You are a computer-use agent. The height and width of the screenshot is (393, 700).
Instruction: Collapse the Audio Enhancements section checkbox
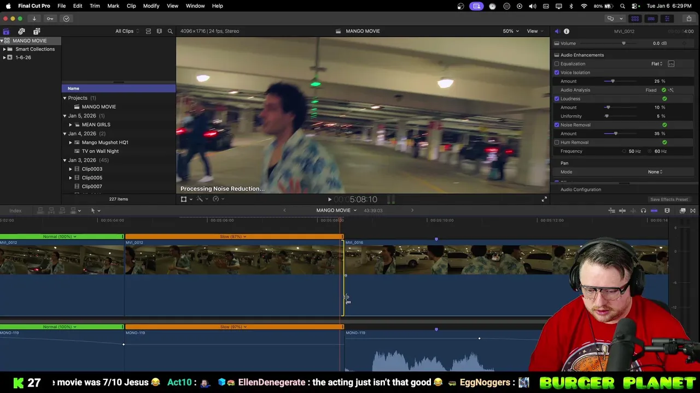pyautogui.click(x=557, y=55)
